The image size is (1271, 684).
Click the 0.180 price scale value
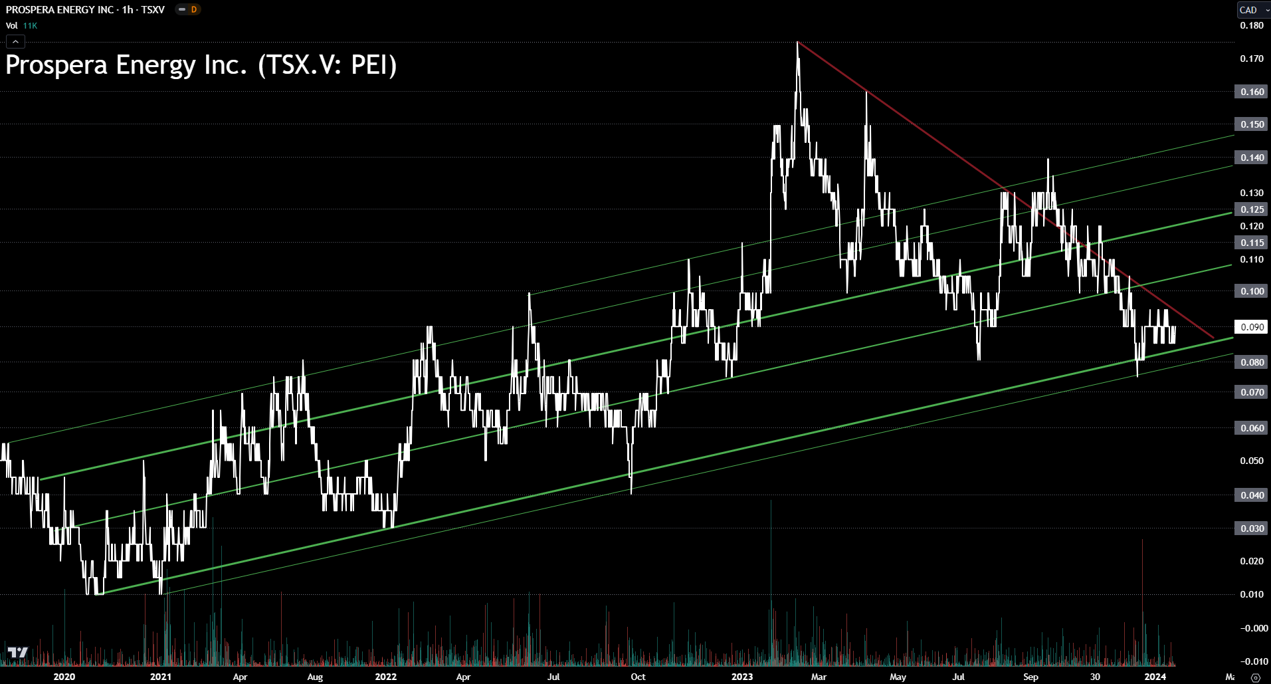[1252, 25]
